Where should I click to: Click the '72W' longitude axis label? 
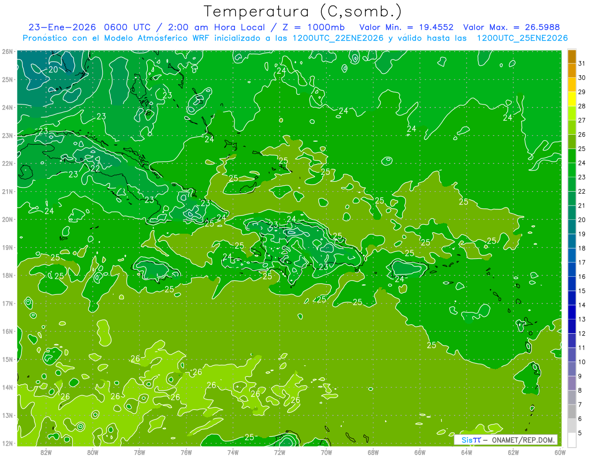click(280, 452)
